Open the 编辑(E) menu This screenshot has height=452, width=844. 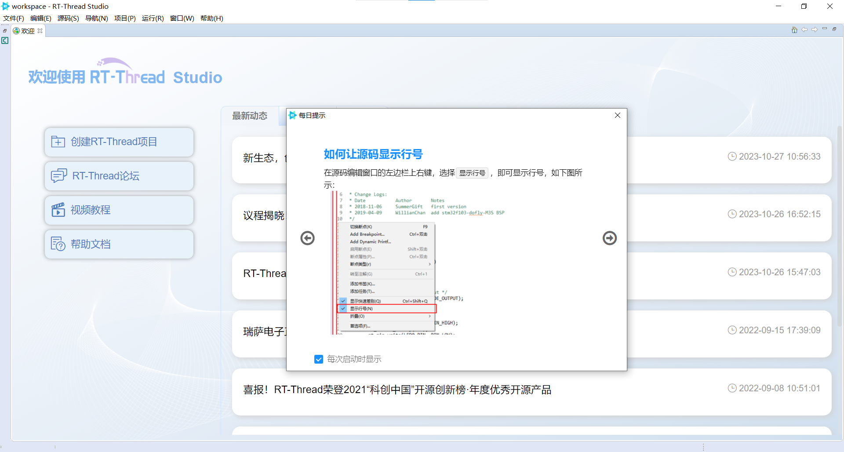[x=41, y=18]
